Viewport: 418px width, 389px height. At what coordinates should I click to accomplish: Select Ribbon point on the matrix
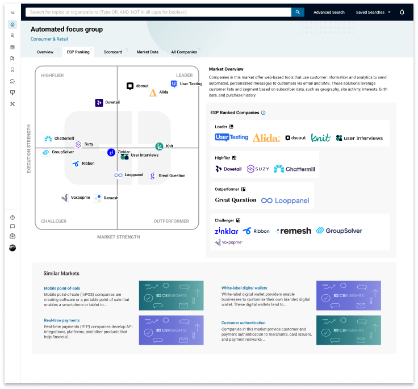[76, 164]
